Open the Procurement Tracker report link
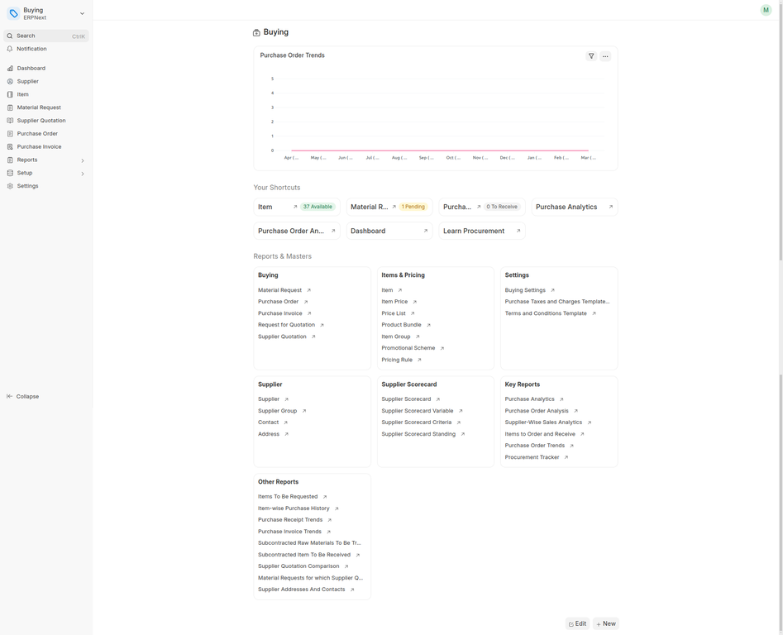Viewport: 783px width, 635px height. 532,457
